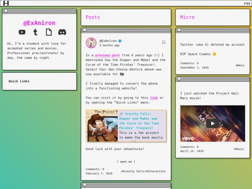The width and height of the screenshot is (252, 189).
Task: Select the #Gravity Falls tag
Action: click(133, 171)
